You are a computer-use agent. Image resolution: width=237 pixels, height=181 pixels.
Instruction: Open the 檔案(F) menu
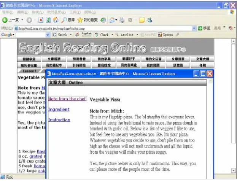pos(8,12)
